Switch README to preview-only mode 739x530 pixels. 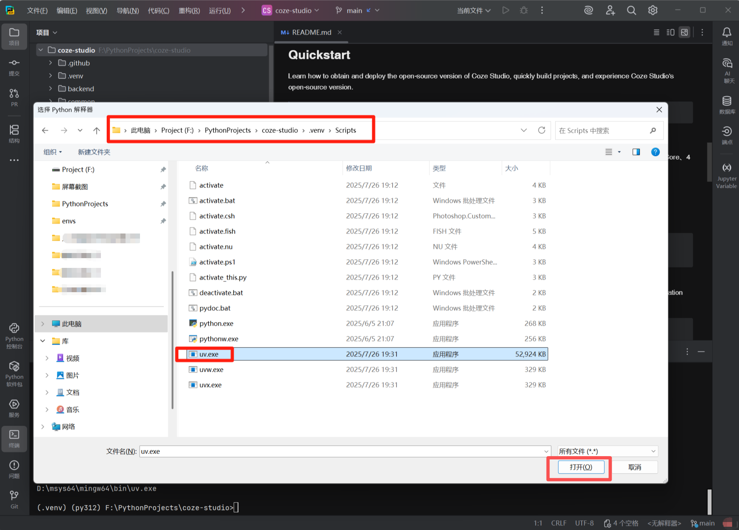[x=684, y=32]
